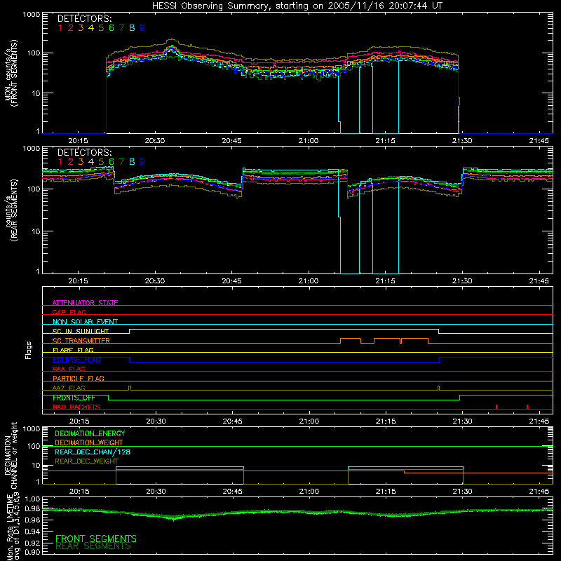Click the FRONT SEGMENTS label in the livetime plot
Viewport: 561px width, 561px height.
click(x=96, y=539)
